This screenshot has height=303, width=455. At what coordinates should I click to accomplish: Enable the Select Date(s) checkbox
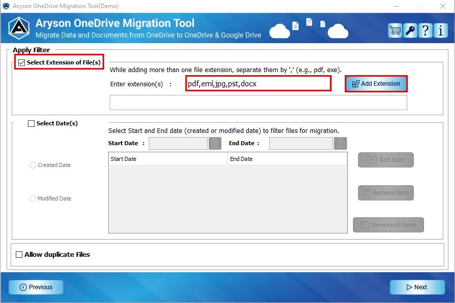[x=31, y=123]
